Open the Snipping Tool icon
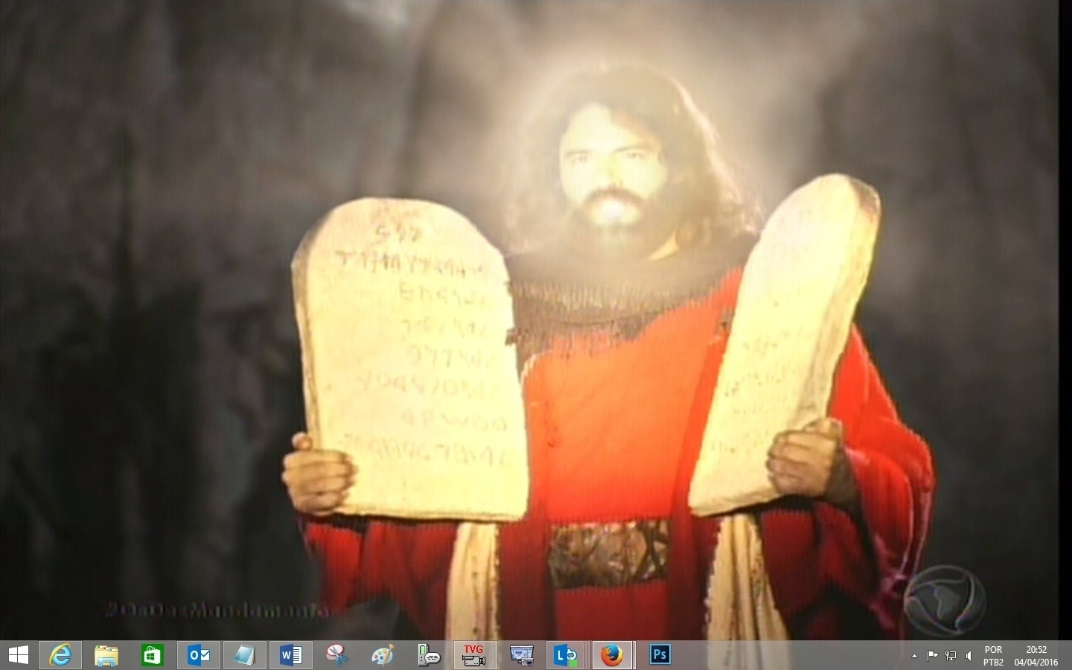 pyautogui.click(x=337, y=655)
